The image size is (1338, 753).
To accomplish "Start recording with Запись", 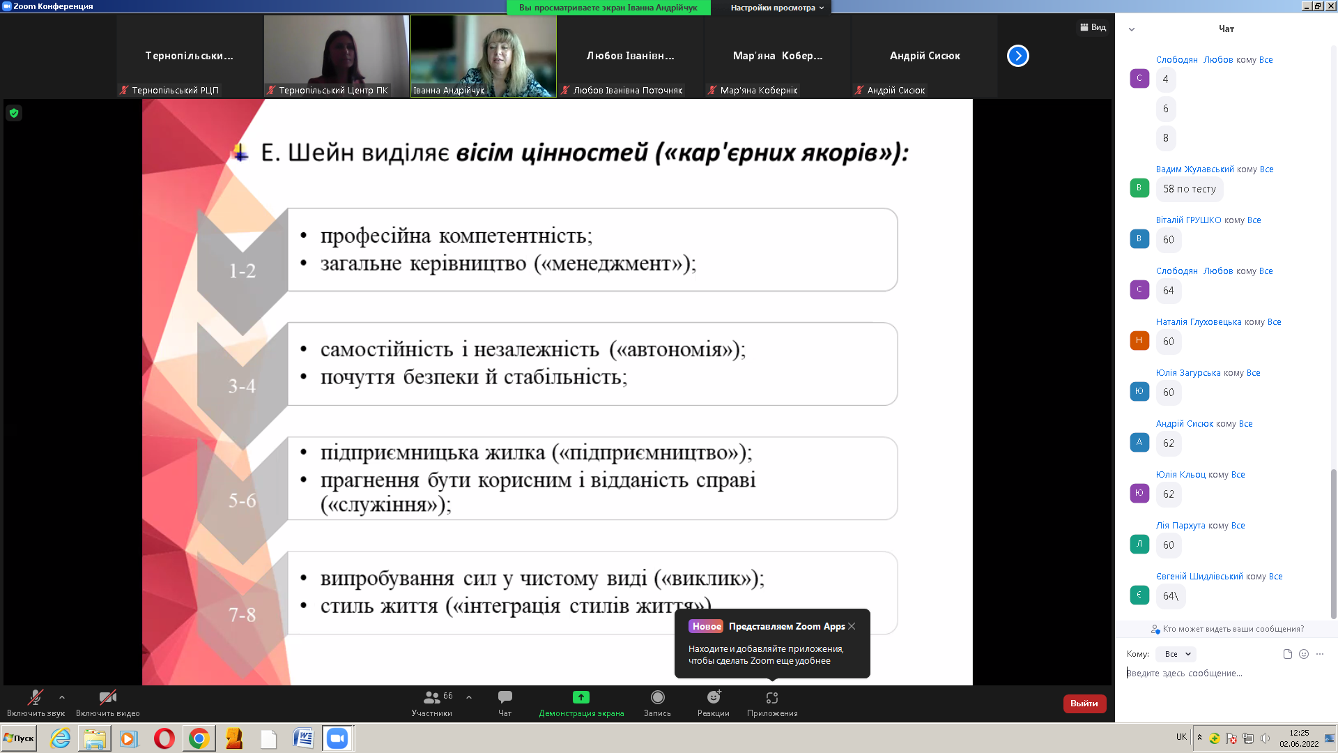I will [x=657, y=703].
